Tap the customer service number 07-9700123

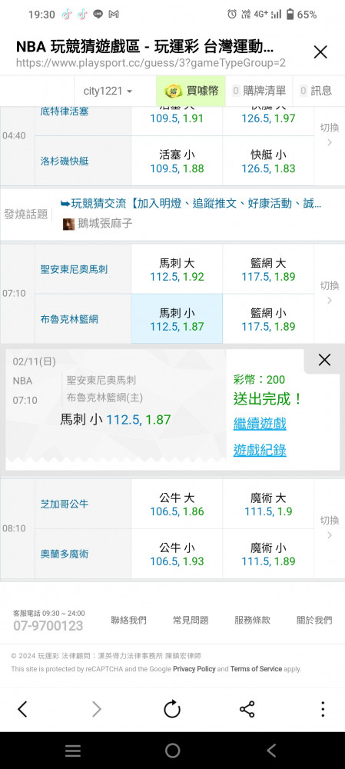click(48, 626)
